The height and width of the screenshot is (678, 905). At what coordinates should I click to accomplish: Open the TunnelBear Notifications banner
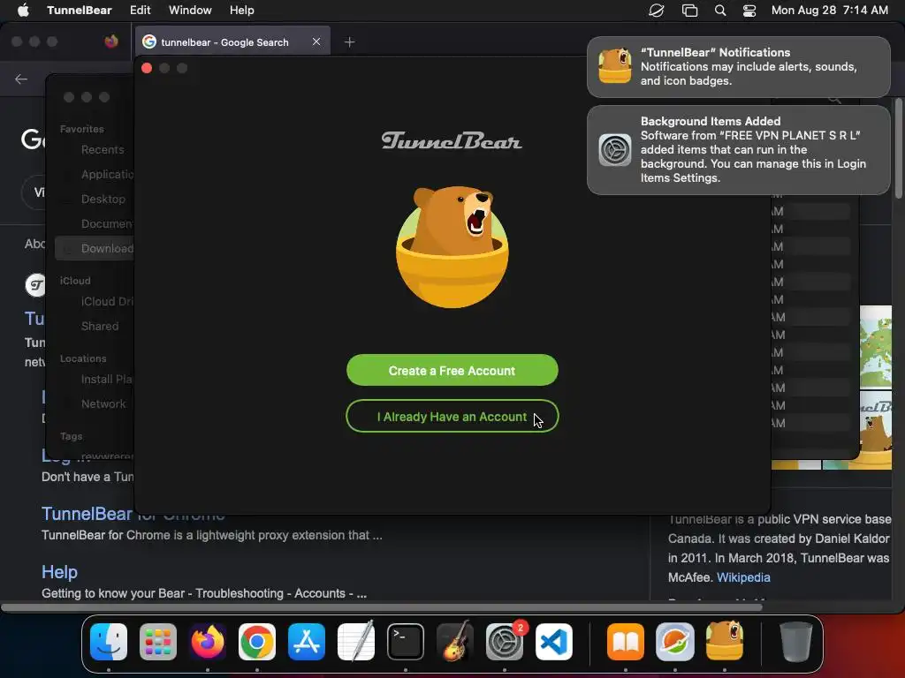click(738, 67)
